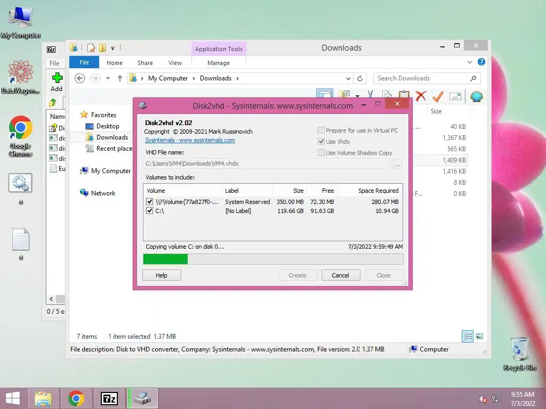
Task: Open Explorer Help
Action: pyautogui.click(x=481, y=62)
